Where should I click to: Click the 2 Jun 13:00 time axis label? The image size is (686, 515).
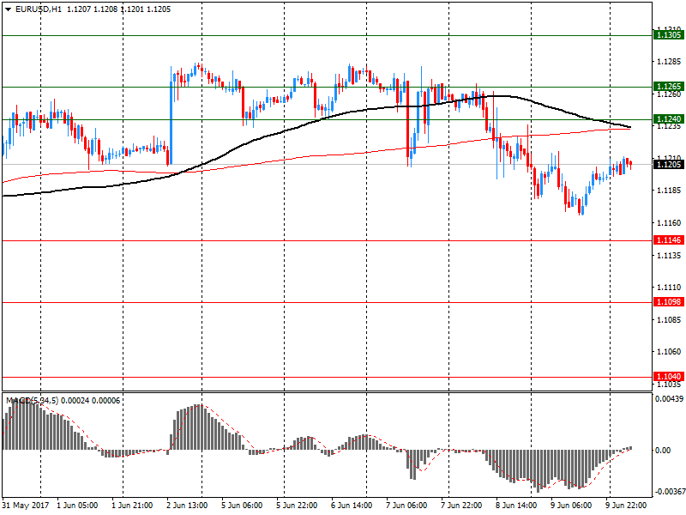pyautogui.click(x=187, y=506)
